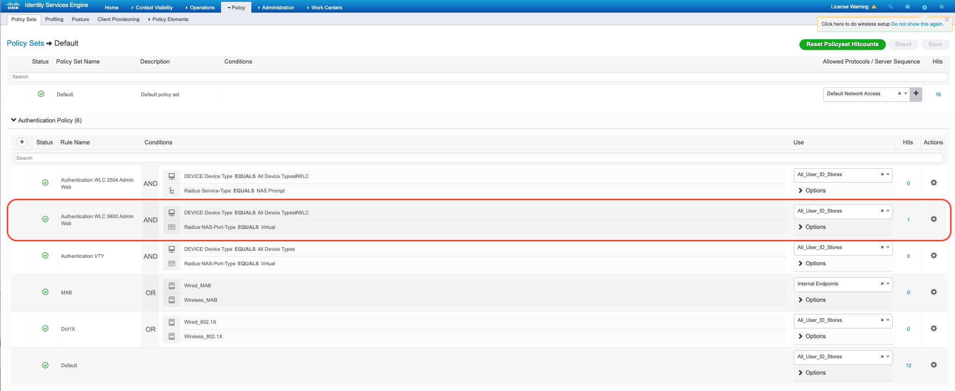Click the notification circle icon in top bar
Screen dimensions: 955x391
pos(924,7)
